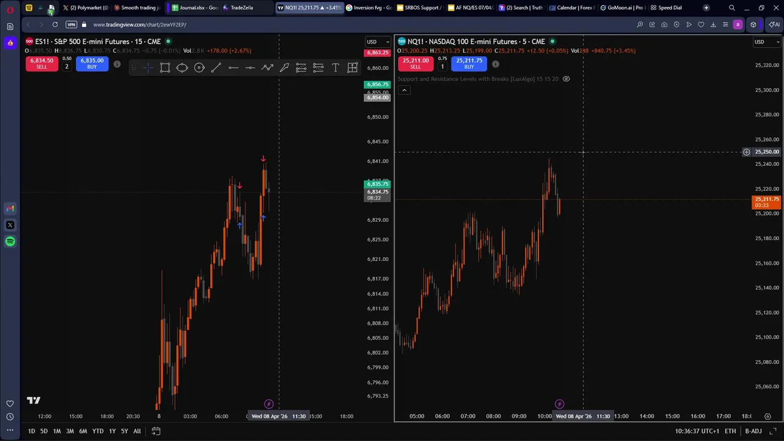This screenshot has height=441, width=784.
Task: Click the go-to-date calendar icon
Action: tap(156, 431)
